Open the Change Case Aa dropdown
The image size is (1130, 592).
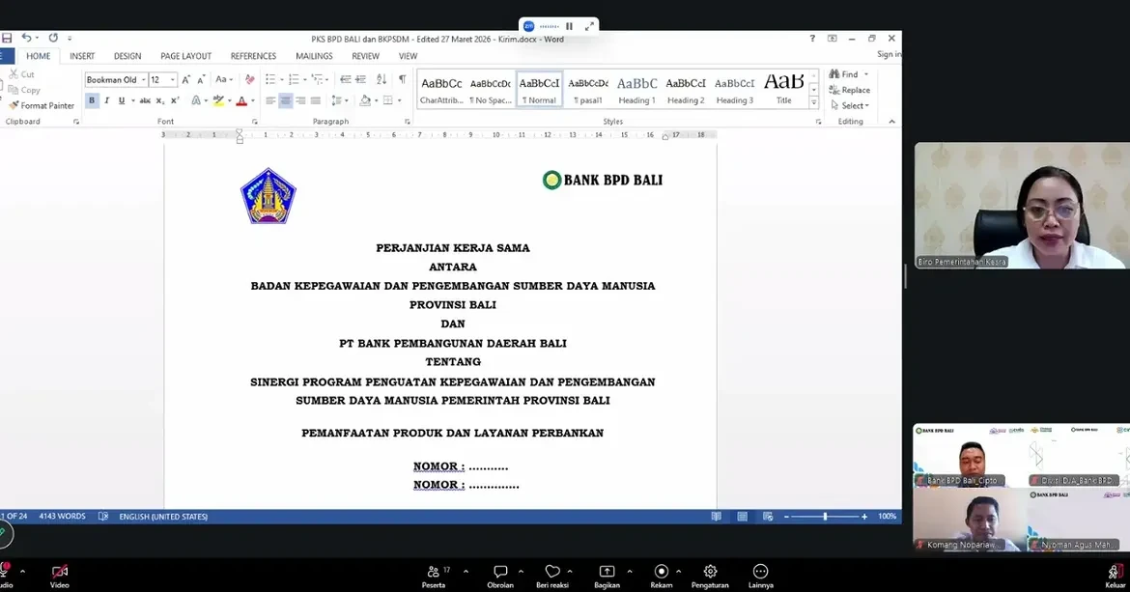pos(224,80)
